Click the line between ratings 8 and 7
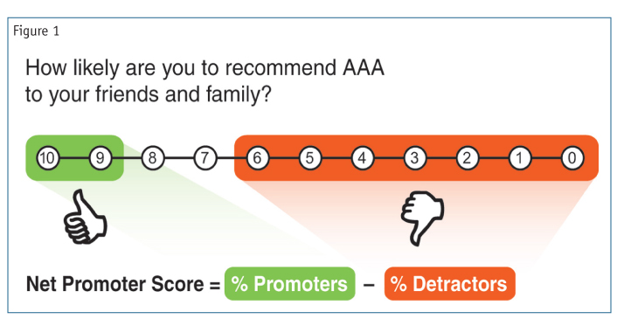 (178, 158)
